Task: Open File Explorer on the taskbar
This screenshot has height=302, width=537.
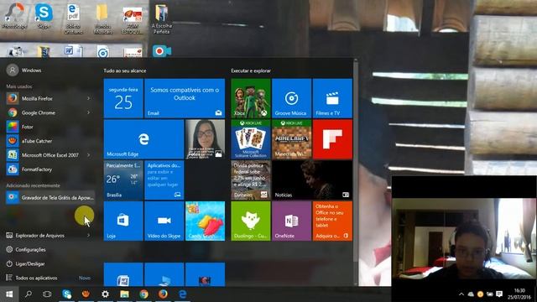Action: click(x=124, y=294)
